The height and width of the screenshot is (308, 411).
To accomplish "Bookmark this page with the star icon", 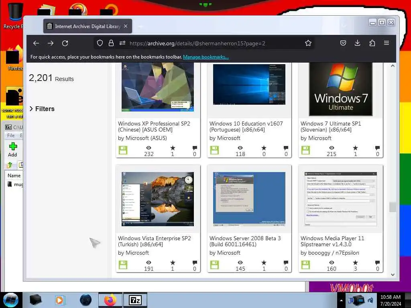I will click(308, 43).
